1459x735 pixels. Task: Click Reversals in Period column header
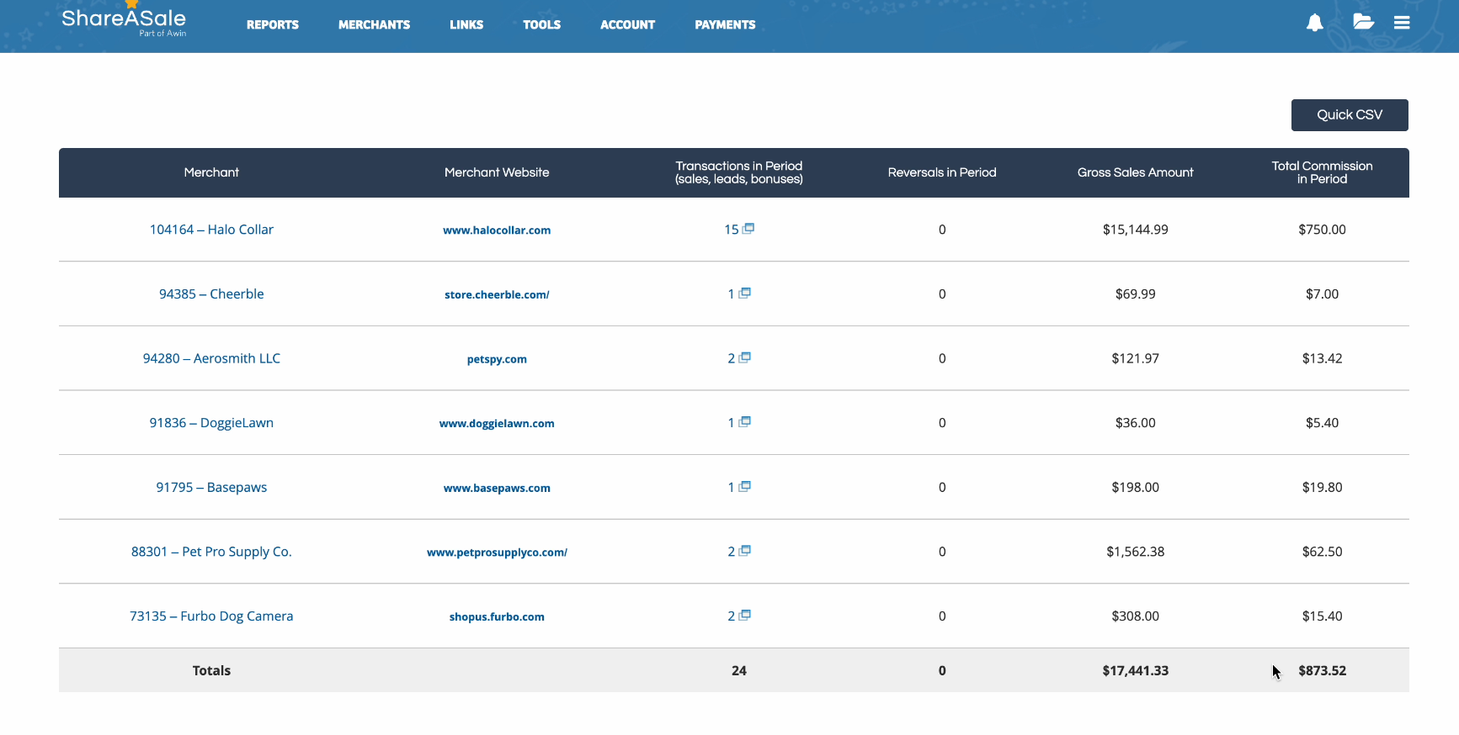[x=942, y=172]
